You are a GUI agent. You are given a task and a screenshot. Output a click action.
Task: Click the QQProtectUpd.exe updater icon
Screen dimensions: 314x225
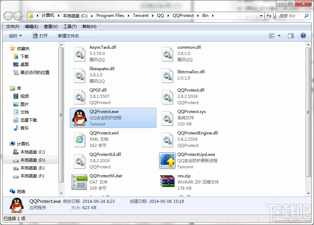point(167,161)
